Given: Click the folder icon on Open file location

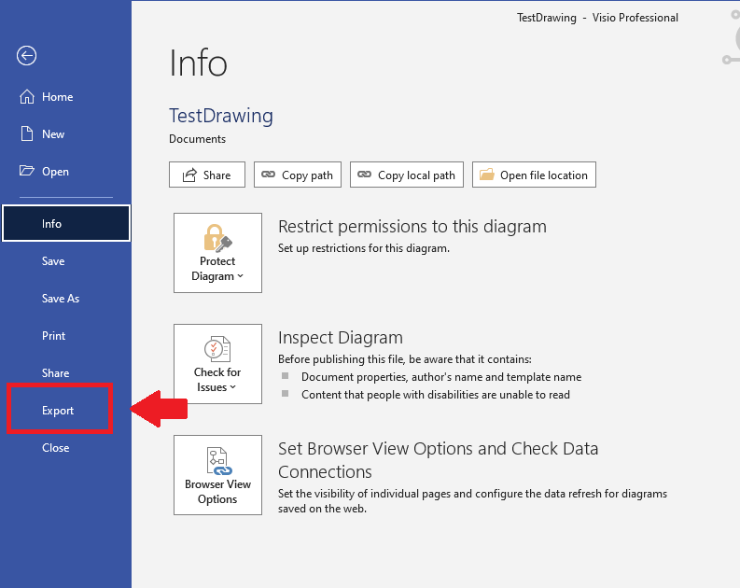Looking at the screenshot, I should [x=487, y=175].
